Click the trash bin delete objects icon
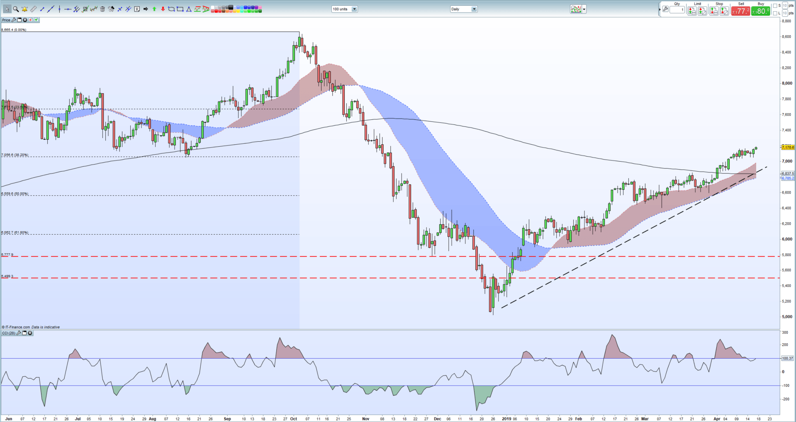This screenshot has width=796, height=422. click(x=102, y=9)
